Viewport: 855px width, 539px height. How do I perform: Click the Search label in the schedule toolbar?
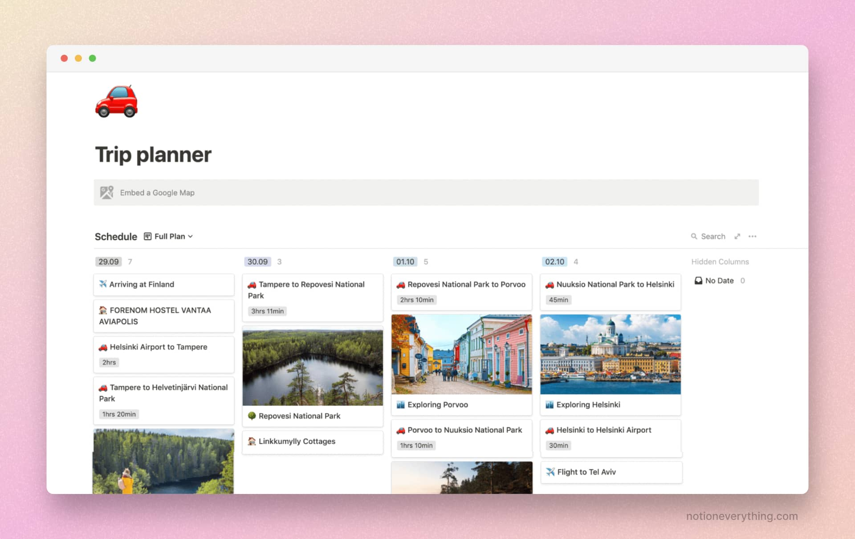713,237
